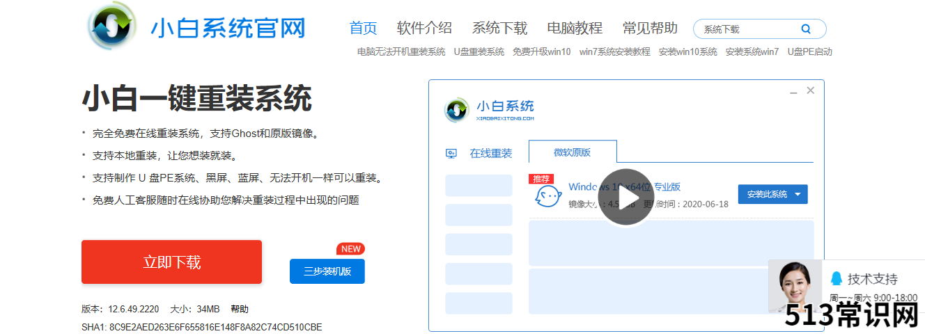Open the U盘重装系统 link
Image resolution: width=925 pixels, height=336 pixels.
pos(479,51)
